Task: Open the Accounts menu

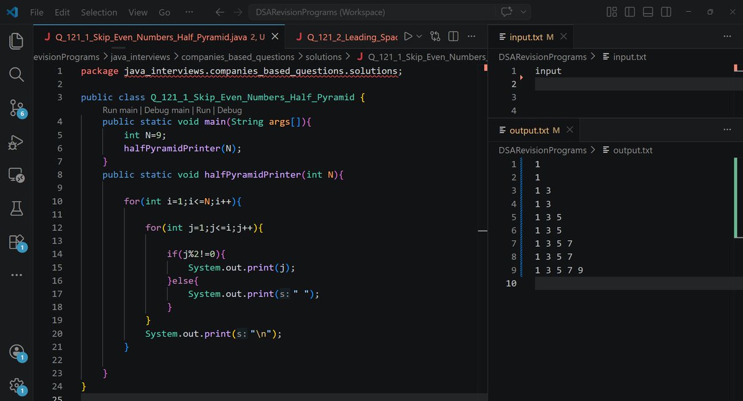Action: [x=17, y=353]
